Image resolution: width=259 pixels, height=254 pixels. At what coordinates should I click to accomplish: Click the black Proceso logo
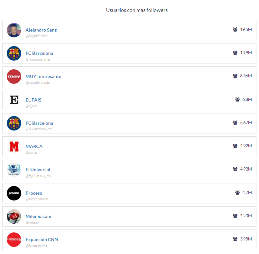click(x=14, y=193)
